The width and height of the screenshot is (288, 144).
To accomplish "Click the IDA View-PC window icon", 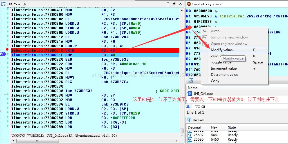I will coord(3,4).
